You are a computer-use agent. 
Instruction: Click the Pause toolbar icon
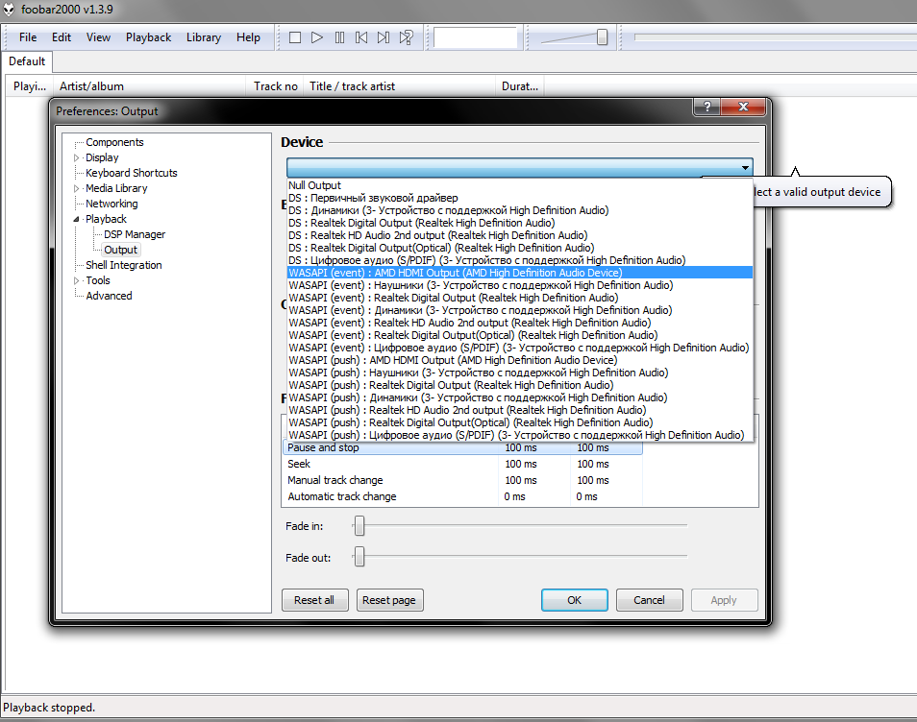[339, 37]
